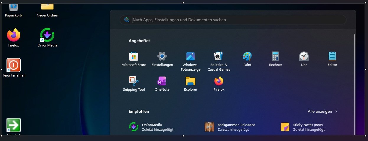Open the Rechner calculator app
Image resolution: width=368 pixels, height=141 pixels.
pyautogui.click(x=275, y=59)
